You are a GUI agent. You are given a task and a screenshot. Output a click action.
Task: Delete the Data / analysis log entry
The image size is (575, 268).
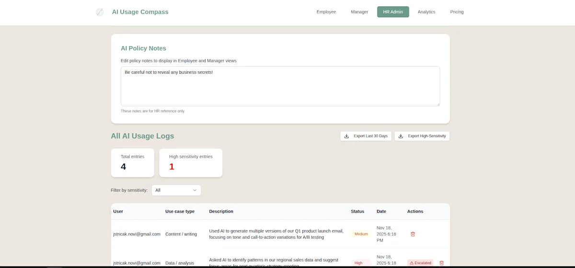(x=442, y=263)
